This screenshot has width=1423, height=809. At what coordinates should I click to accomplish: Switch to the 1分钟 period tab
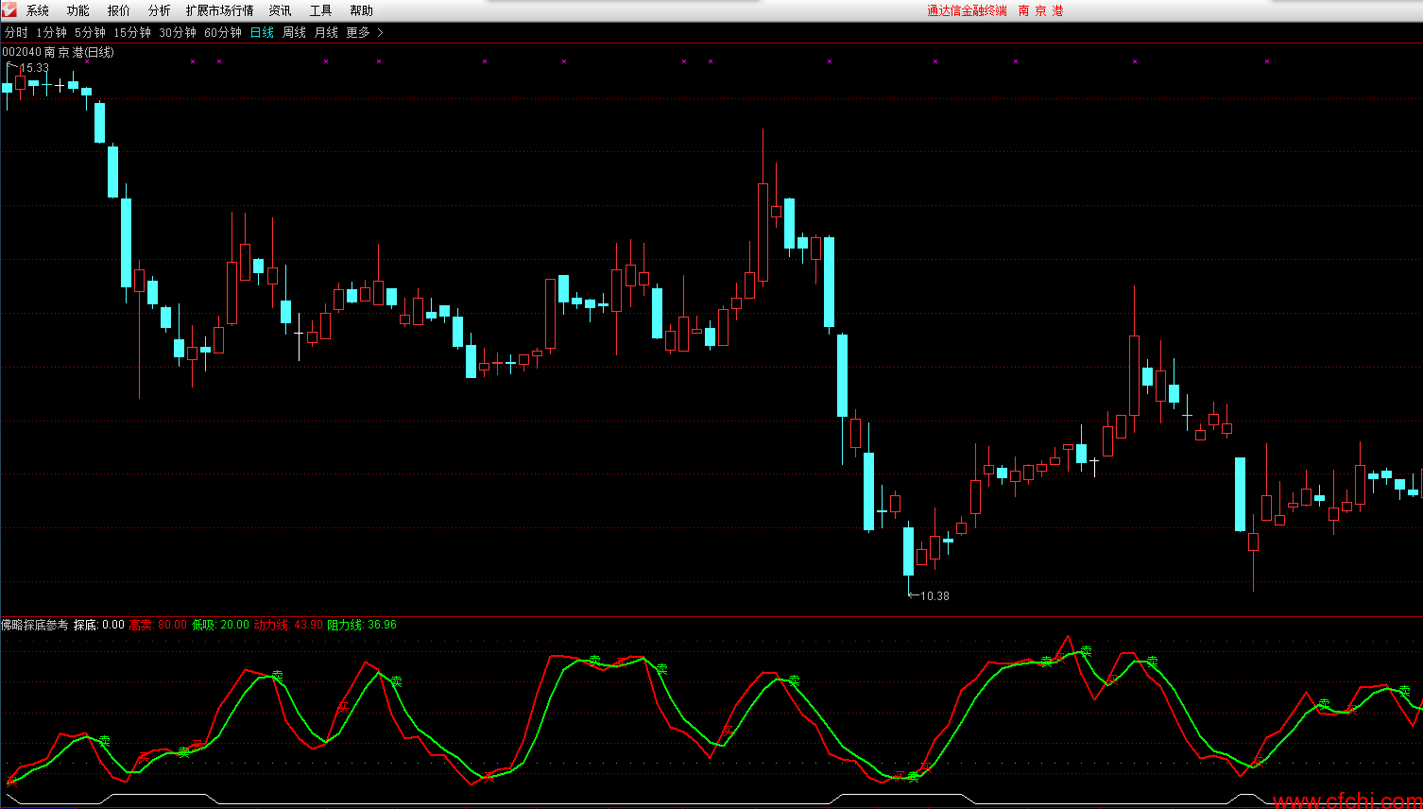tap(52, 32)
